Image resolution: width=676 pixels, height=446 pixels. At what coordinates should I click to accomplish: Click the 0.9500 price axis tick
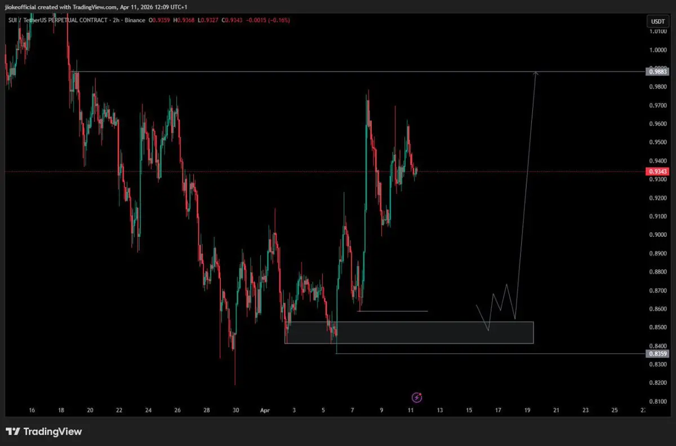(657, 142)
